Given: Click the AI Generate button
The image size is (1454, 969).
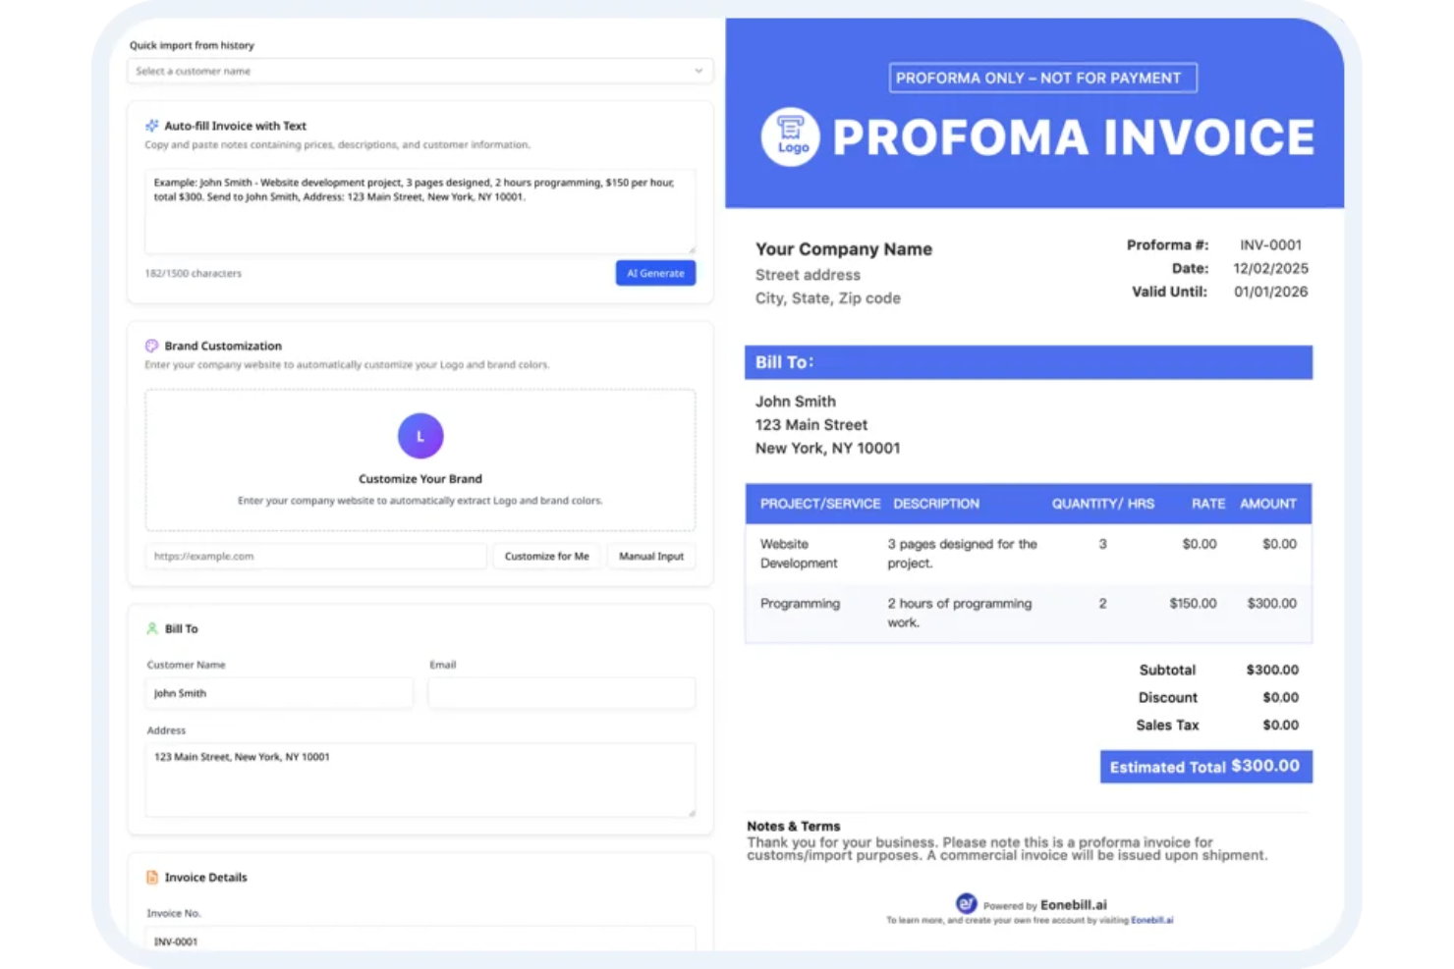Looking at the screenshot, I should (655, 273).
